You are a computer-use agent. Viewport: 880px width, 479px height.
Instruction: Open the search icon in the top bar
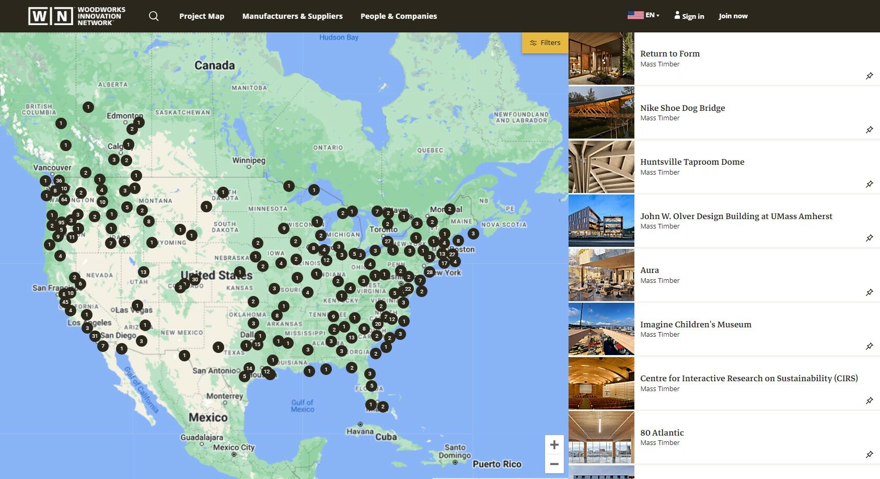[x=153, y=16]
